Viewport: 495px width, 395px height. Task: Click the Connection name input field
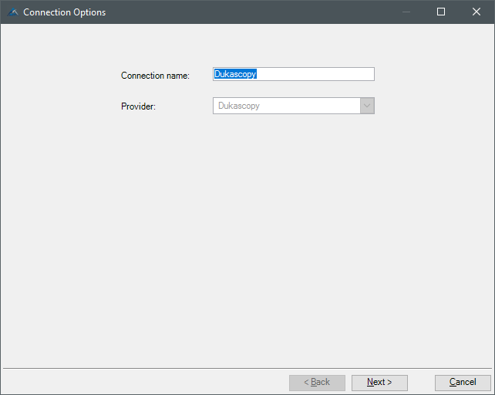pos(294,74)
